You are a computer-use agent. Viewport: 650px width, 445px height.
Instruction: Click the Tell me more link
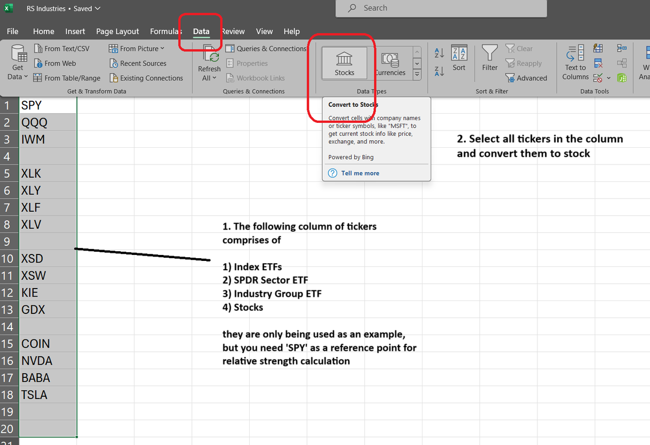360,173
